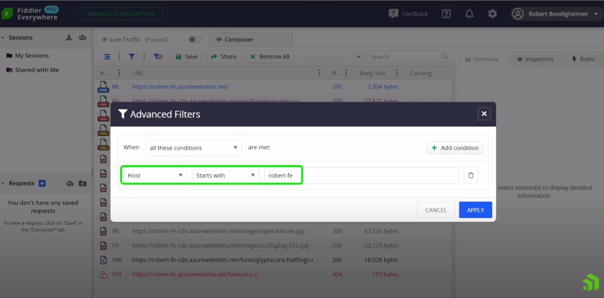Click the 63,526 bytes body size cell
604x298 pixels.
tap(381, 231)
